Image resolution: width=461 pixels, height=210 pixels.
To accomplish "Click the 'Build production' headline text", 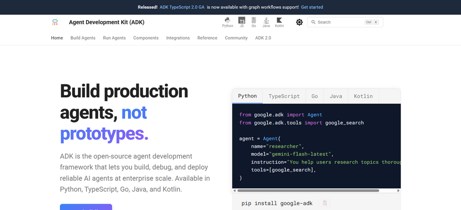I will pyautogui.click(x=124, y=91).
